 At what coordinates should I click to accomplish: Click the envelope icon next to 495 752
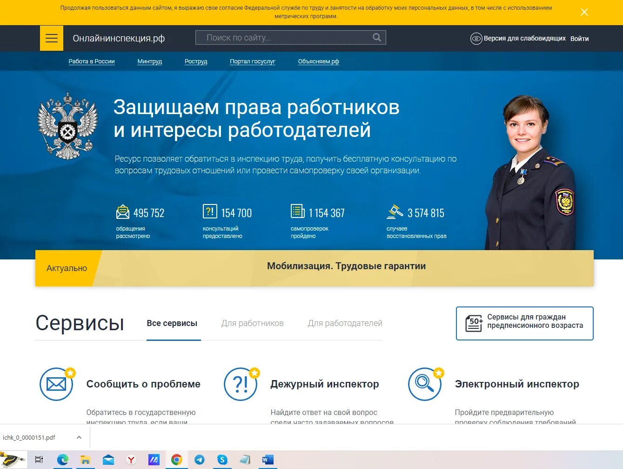(x=123, y=212)
